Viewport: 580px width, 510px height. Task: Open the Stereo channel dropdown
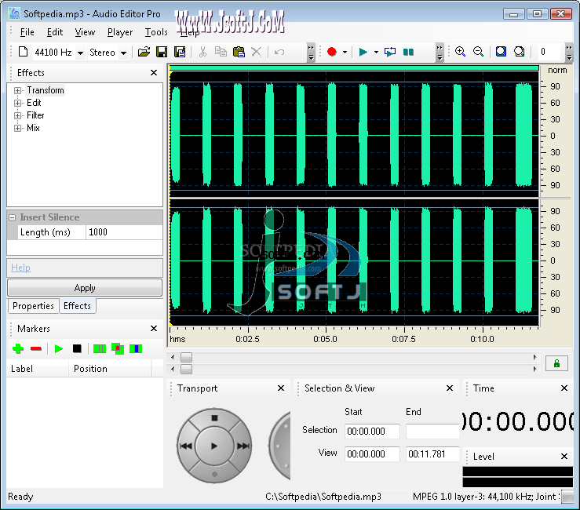[x=124, y=53]
